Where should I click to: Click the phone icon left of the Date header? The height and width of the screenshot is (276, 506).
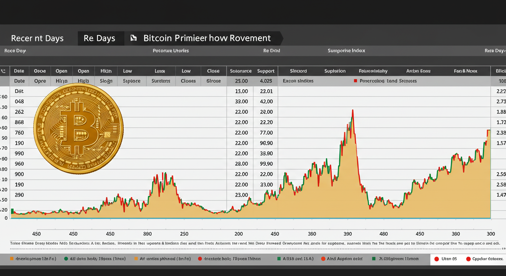coord(3,71)
